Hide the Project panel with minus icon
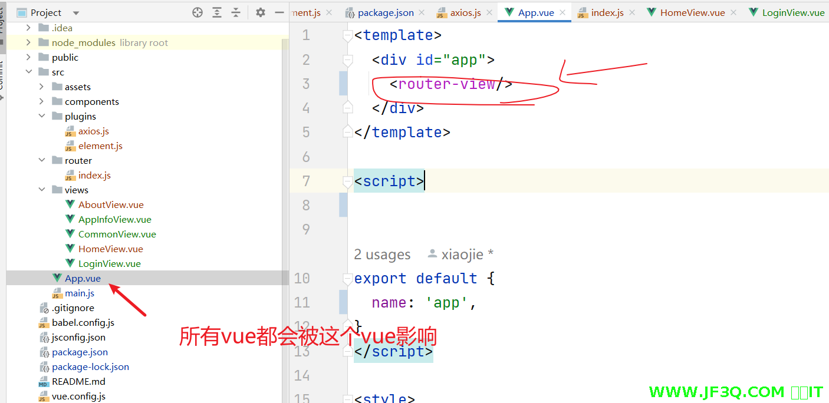The image size is (829, 403). 279,12
